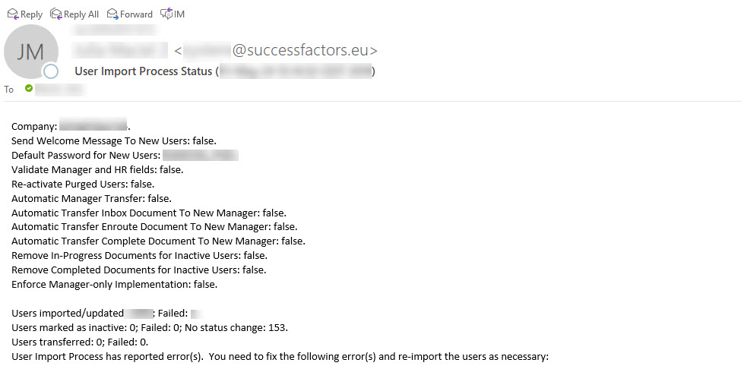Click the IM chat bubble icon
This screenshot has height=369, width=741.
pyautogui.click(x=166, y=14)
